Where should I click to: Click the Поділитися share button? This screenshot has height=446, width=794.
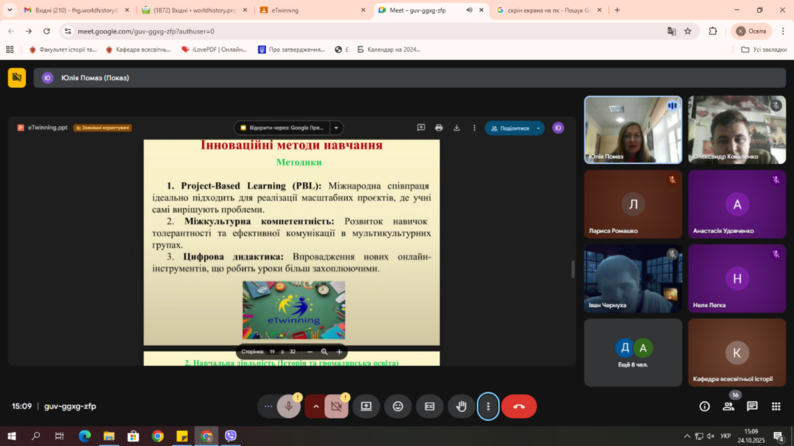(x=509, y=128)
